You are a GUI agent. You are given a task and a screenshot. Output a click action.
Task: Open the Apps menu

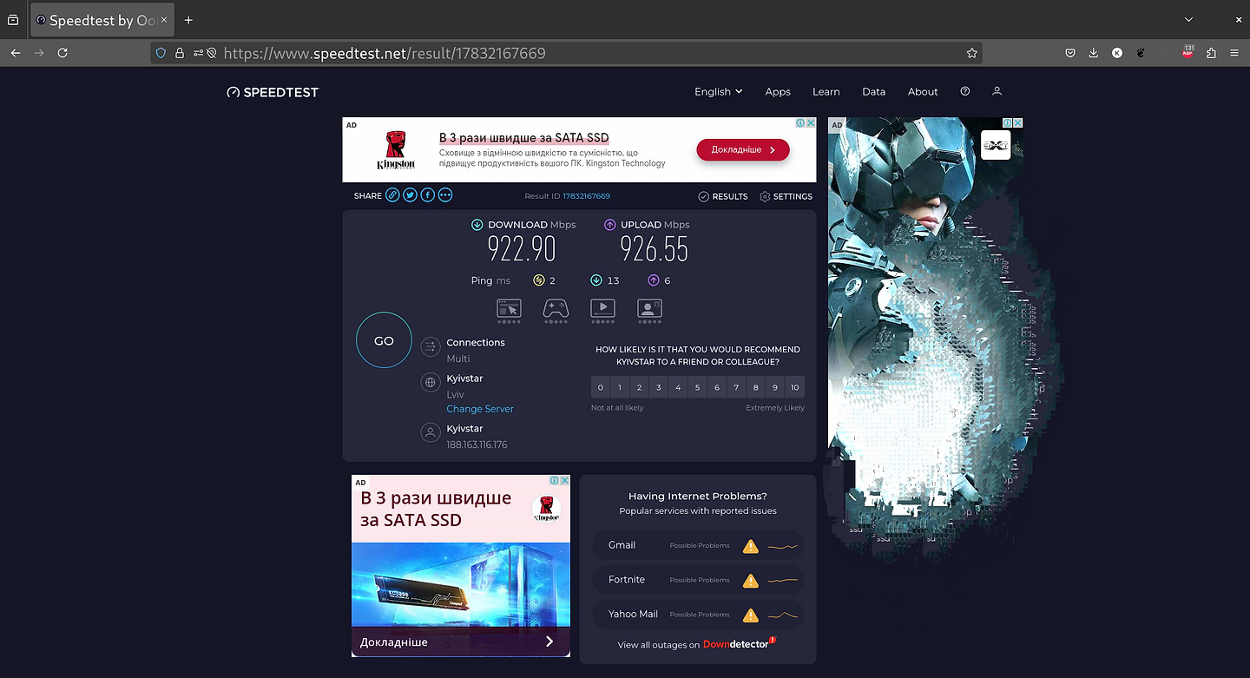coord(778,91)
